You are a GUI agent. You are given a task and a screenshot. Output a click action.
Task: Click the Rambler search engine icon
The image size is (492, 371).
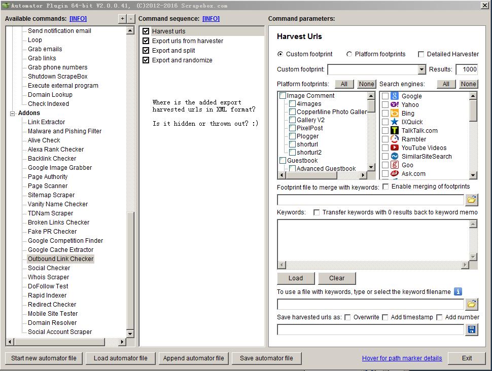click(395, 139)
